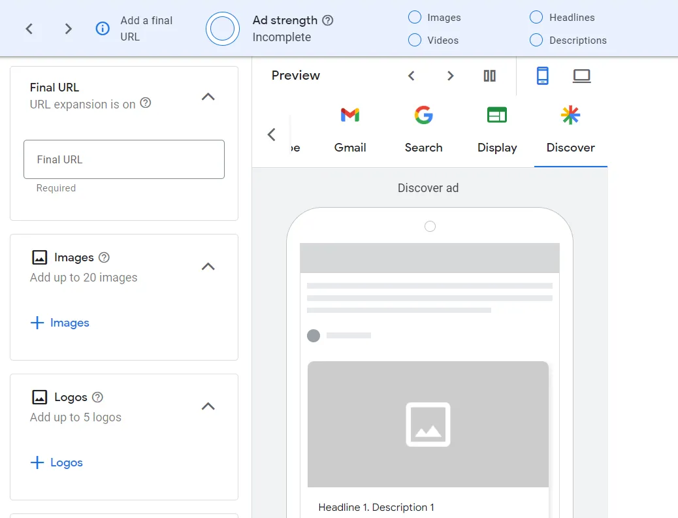
Task: Click the plus Logos button
Action: (x=57, y=462)
